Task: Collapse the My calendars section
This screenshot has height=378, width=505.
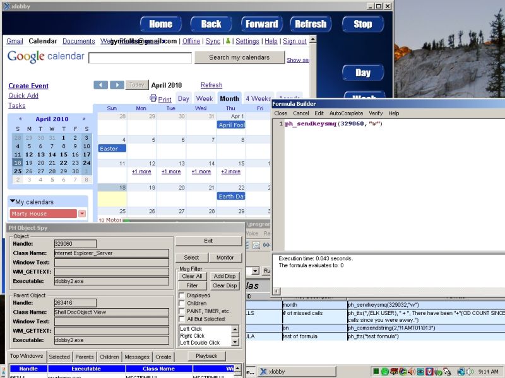Action: (12, 202)
